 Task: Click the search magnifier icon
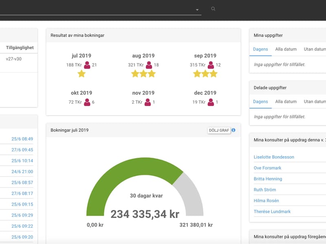(213, 9)
